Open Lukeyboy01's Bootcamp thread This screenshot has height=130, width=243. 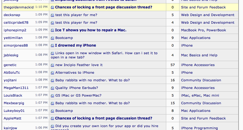pos(64,111)
